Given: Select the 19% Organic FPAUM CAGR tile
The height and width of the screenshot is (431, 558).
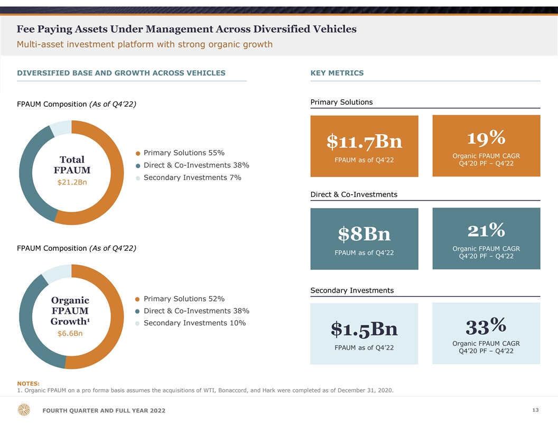Looking at the screenshot, I should [486, 146].
